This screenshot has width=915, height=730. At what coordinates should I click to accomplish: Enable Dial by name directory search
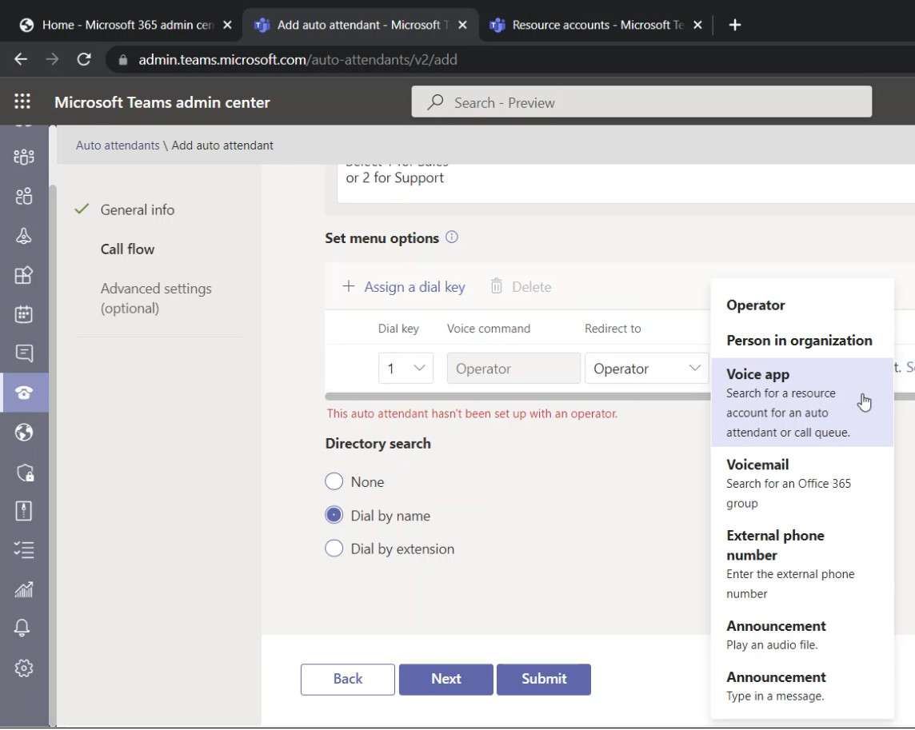pyautogui.click(x=334, y=515)
